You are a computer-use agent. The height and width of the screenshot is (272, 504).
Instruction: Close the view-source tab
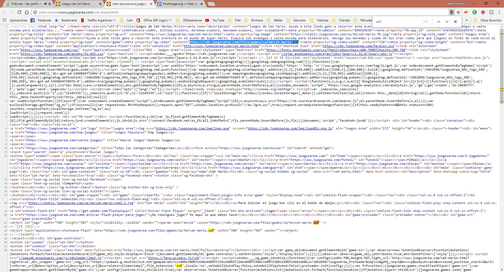(x=152, y=4)
